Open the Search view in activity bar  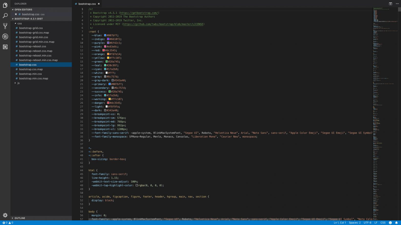tap(5, 16)
